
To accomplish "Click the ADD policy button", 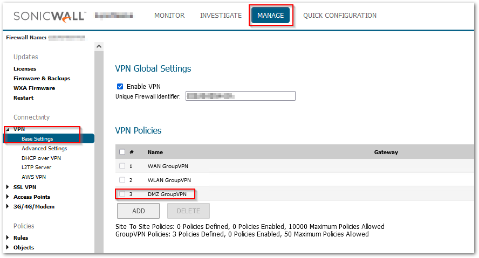I will tap(138, 211).
